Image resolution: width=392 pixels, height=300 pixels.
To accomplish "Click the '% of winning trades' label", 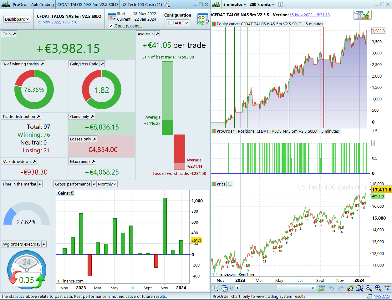I will 21,64.
